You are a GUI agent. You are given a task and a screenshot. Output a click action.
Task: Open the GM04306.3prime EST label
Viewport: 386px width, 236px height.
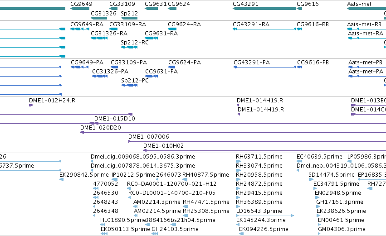(x=342, y=229)
